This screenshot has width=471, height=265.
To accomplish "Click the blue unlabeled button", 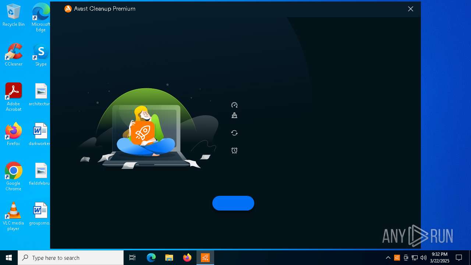I will click(233, 203).
